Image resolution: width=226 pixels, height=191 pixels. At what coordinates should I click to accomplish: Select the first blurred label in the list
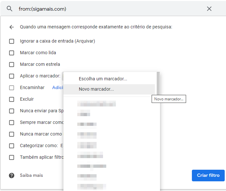pos(96,104)
